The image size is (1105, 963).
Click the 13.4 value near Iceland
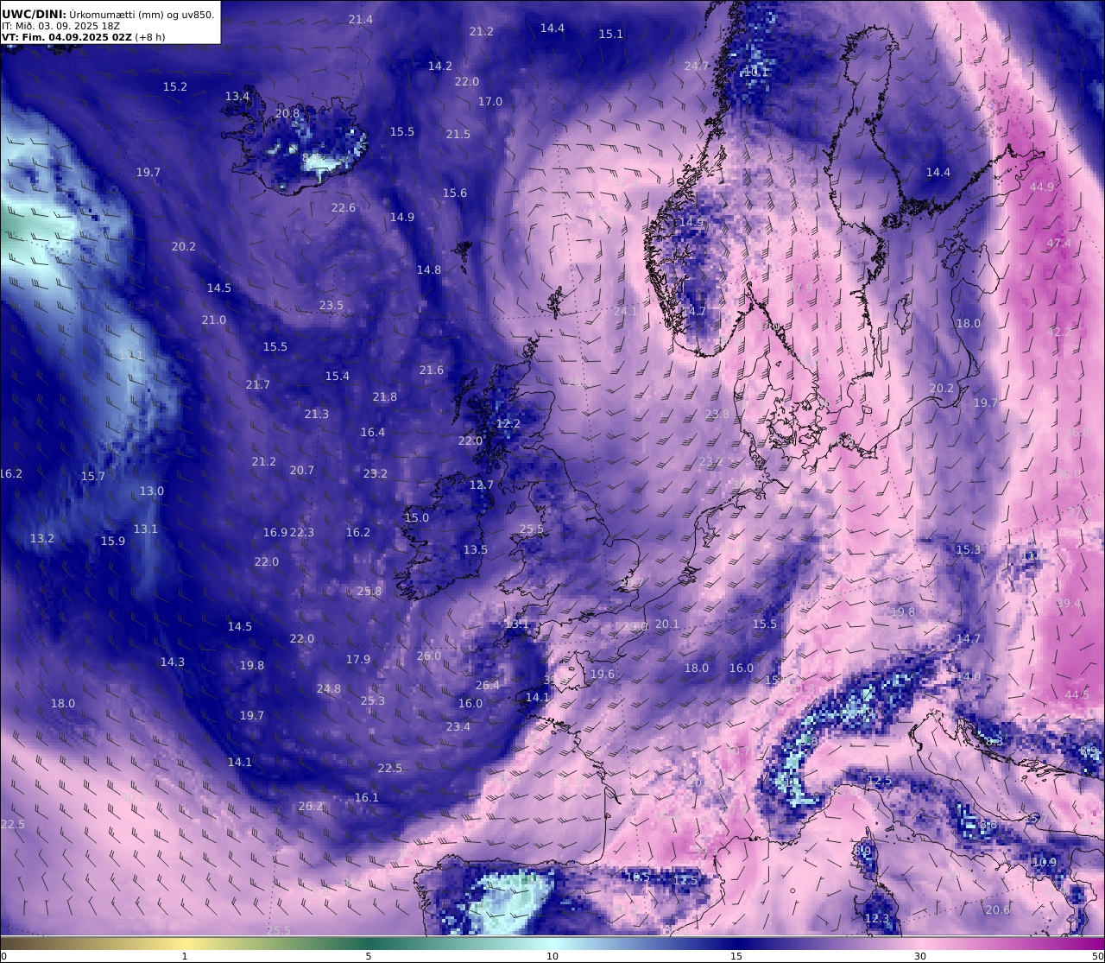pos(237,96)
